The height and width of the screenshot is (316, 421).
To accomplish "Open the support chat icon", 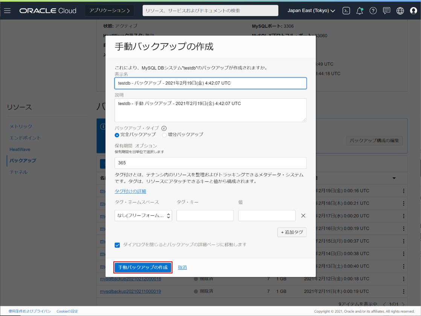I will coord(386,11).
